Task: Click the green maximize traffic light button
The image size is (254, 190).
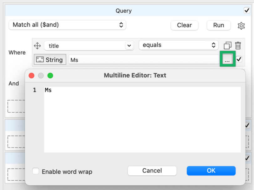Action: [x=50, y=75]
